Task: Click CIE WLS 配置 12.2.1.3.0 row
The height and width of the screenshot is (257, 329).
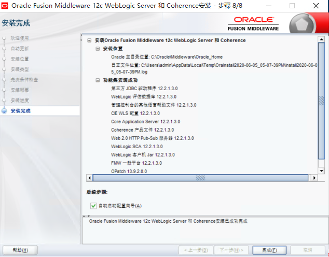Action: point(135,113)
